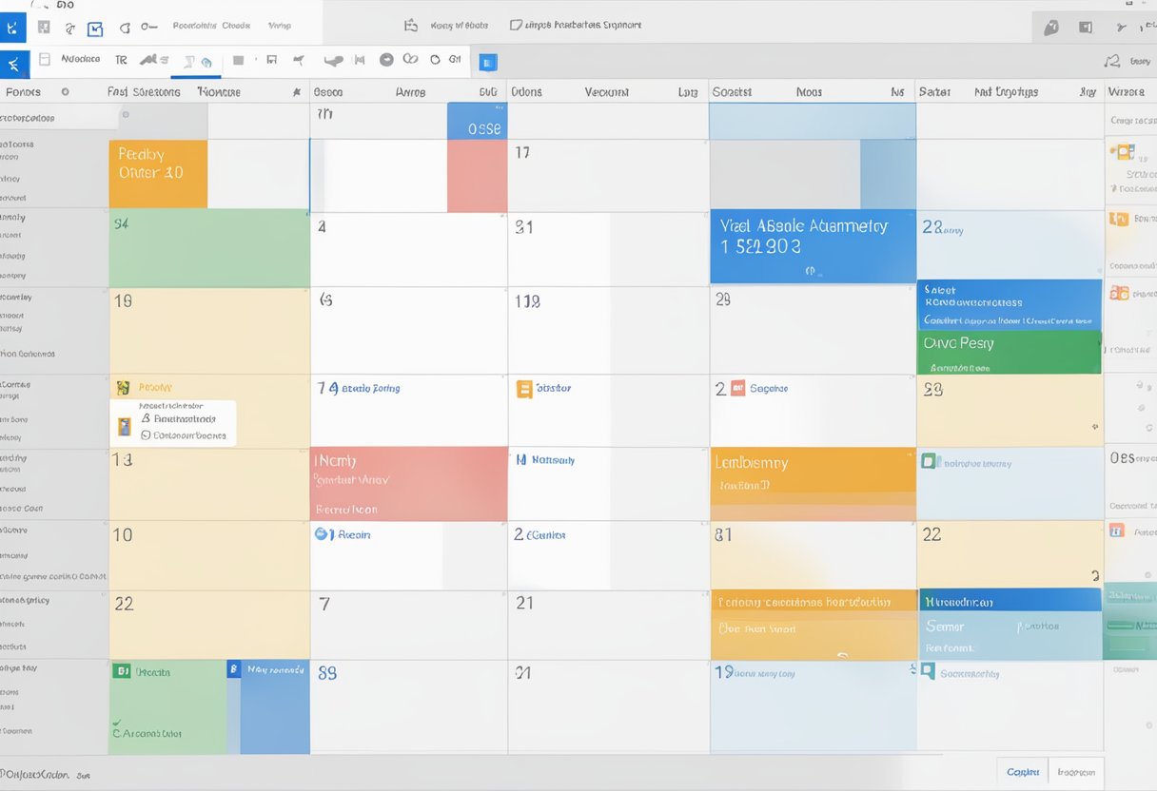The width and height of the screenshot is (1157, 791).
Task: Click the orange icon beside 'Tobistor' event
Action: point(523,389)
